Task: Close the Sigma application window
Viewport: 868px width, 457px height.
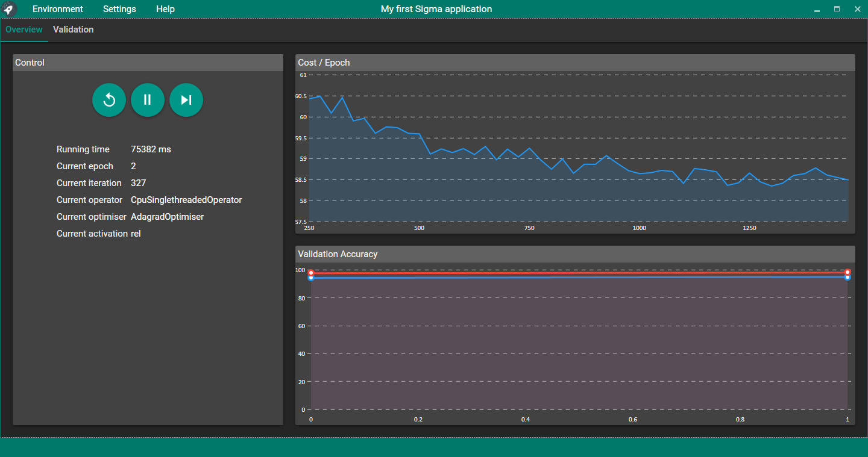Action: pos(857,9)
